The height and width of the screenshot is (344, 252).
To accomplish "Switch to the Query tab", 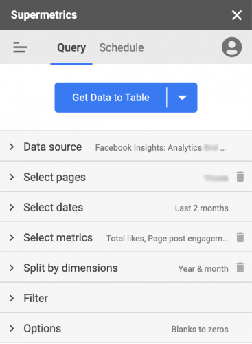I will 71,47.
